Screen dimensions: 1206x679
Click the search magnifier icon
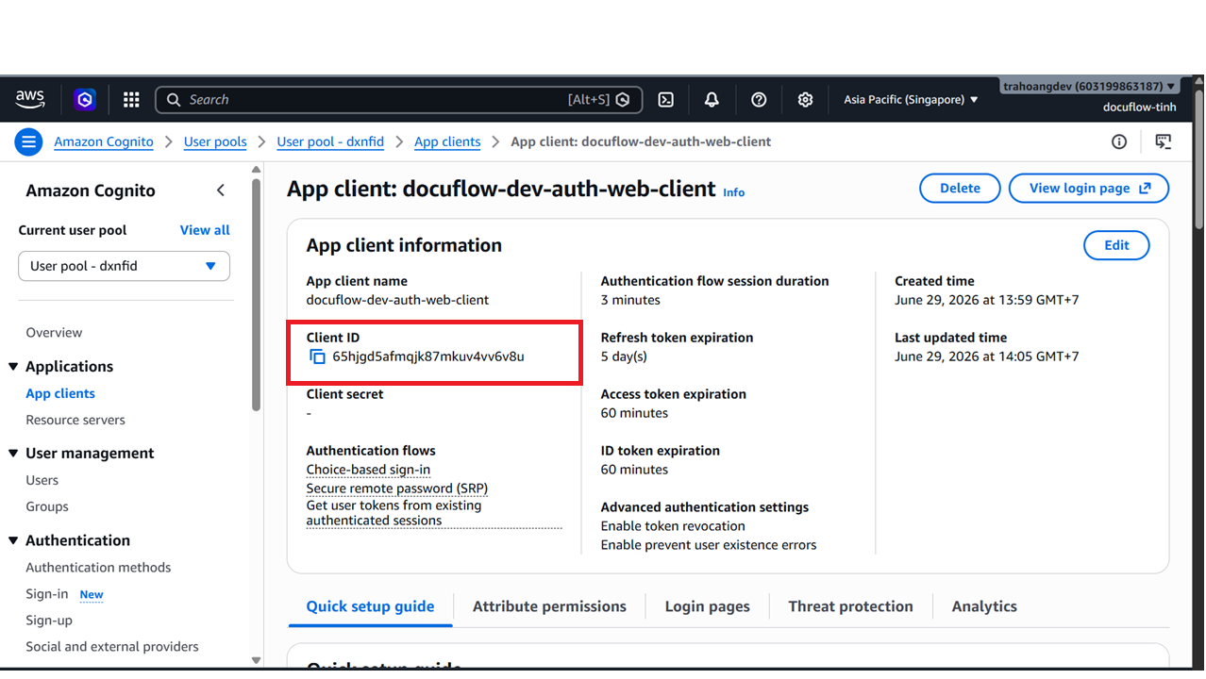pyautogui.click(x=174, y=99)
